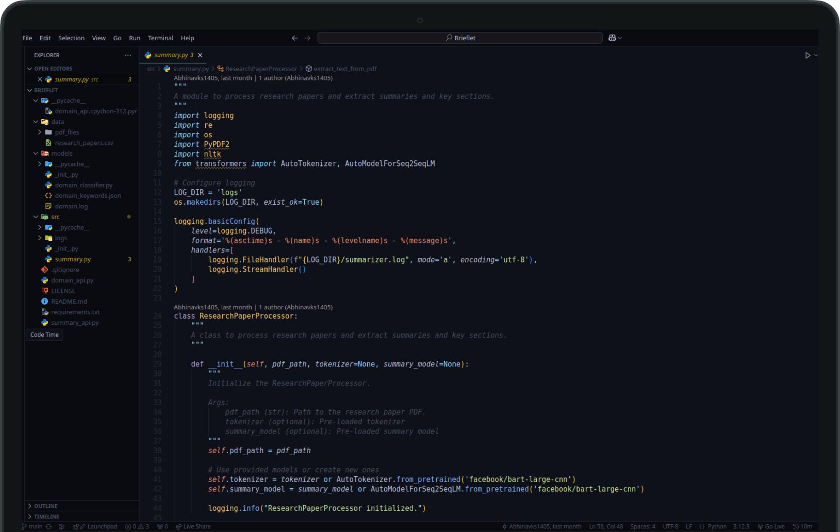Click the Brieflet command search box
The width and height of the screenshot is (840, 532).
pos(460,38)
